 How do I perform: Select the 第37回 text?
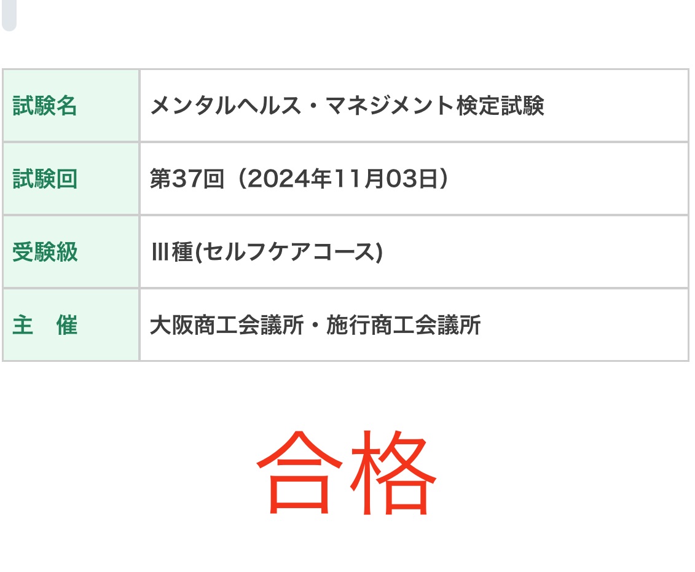click(187, 179)
